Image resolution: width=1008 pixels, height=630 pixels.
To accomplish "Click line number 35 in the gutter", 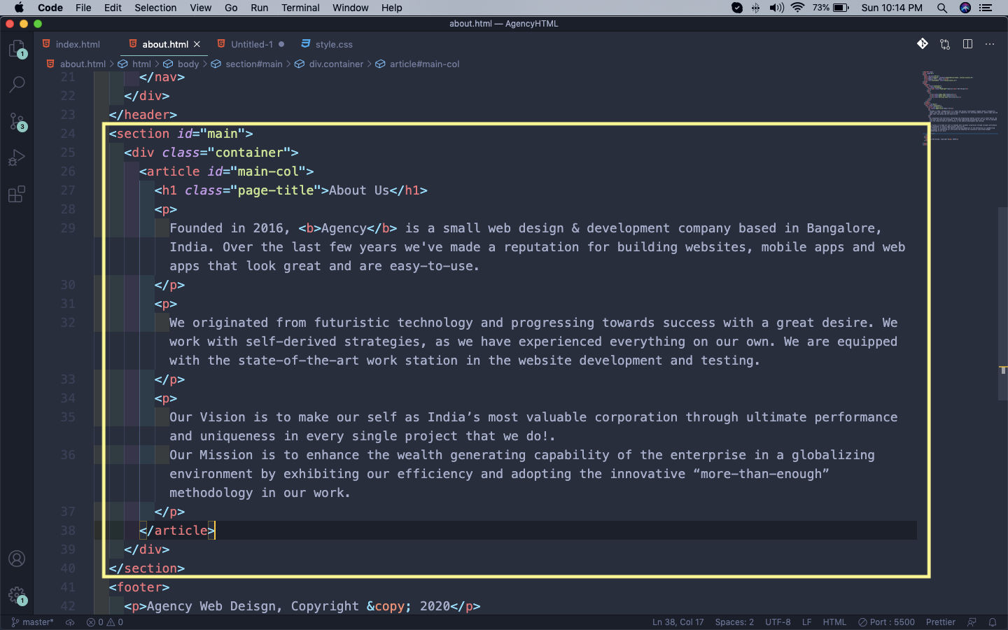I will click(68, 417).
